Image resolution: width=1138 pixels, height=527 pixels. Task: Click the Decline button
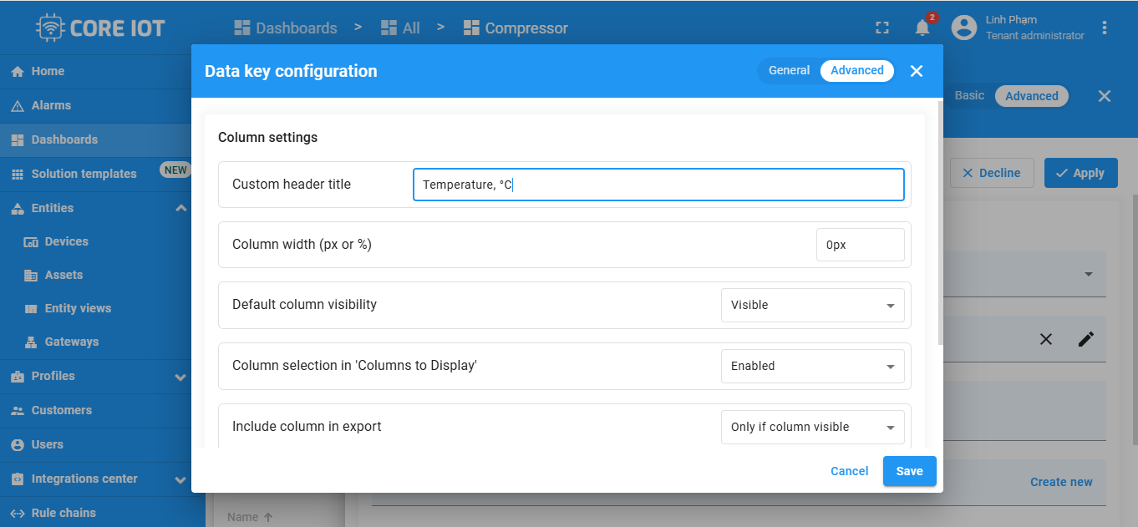[992, 173]
